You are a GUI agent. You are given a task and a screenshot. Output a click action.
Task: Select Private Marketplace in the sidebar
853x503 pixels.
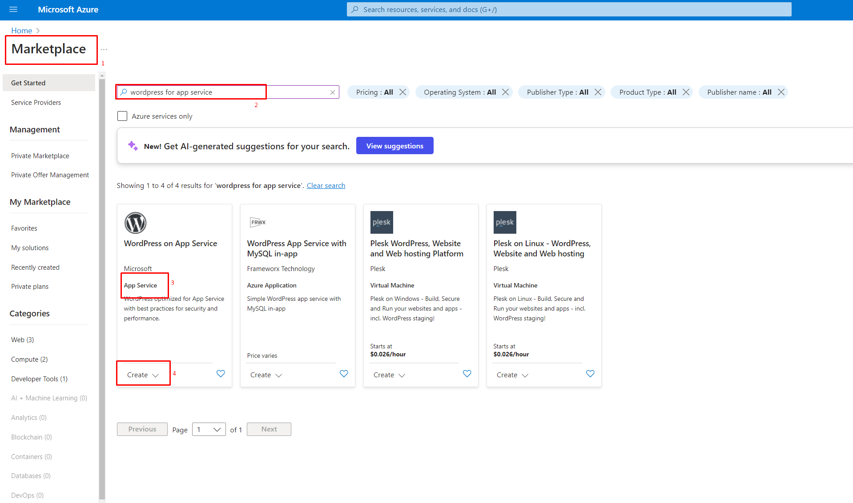pyautogui.click(x=40, y=156)
